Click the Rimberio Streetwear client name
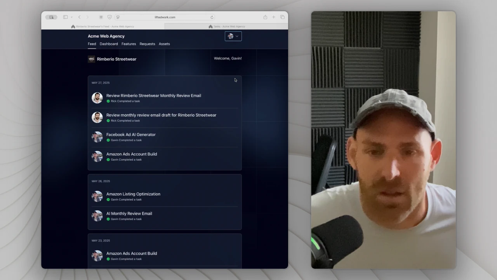This screenshot has height=280, width=497. pos(116,59)
